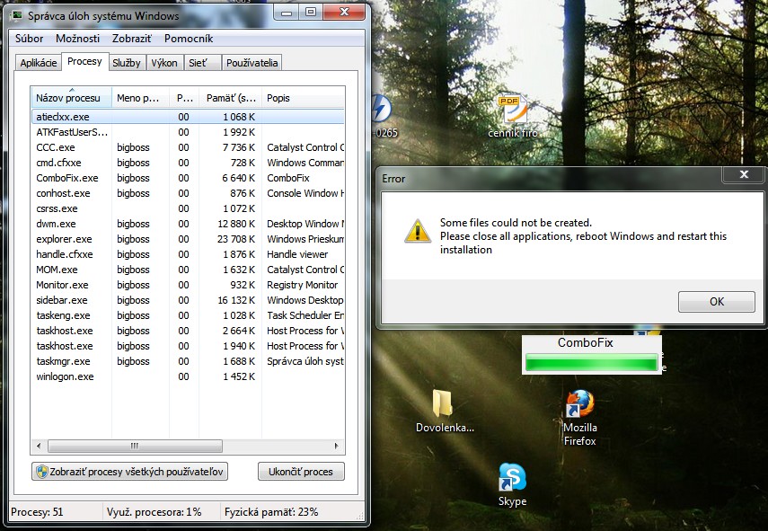Click the left arrow of horizontal scrollbar
The width and height of the screenshot is (768, 531).
(x=39, y=446)
